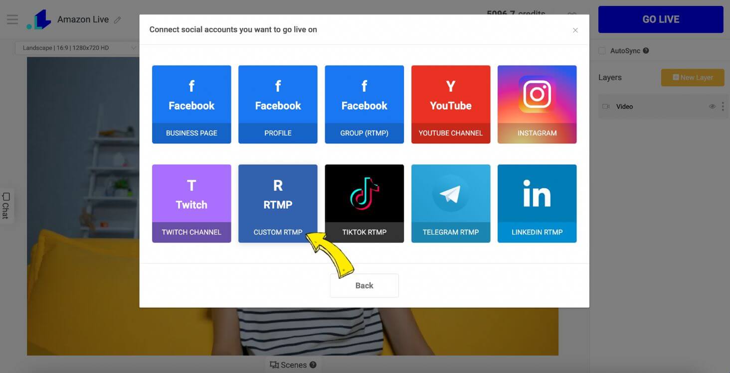Open the hamburger main menu
730x373 pixels.
point(12,19)
